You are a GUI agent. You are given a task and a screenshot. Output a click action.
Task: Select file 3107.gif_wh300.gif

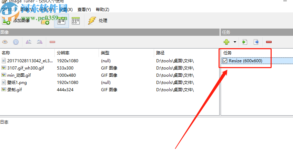coord(26,68)
